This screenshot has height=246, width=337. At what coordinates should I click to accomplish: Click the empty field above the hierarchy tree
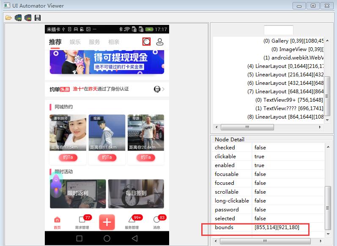(x=279, y=30)
